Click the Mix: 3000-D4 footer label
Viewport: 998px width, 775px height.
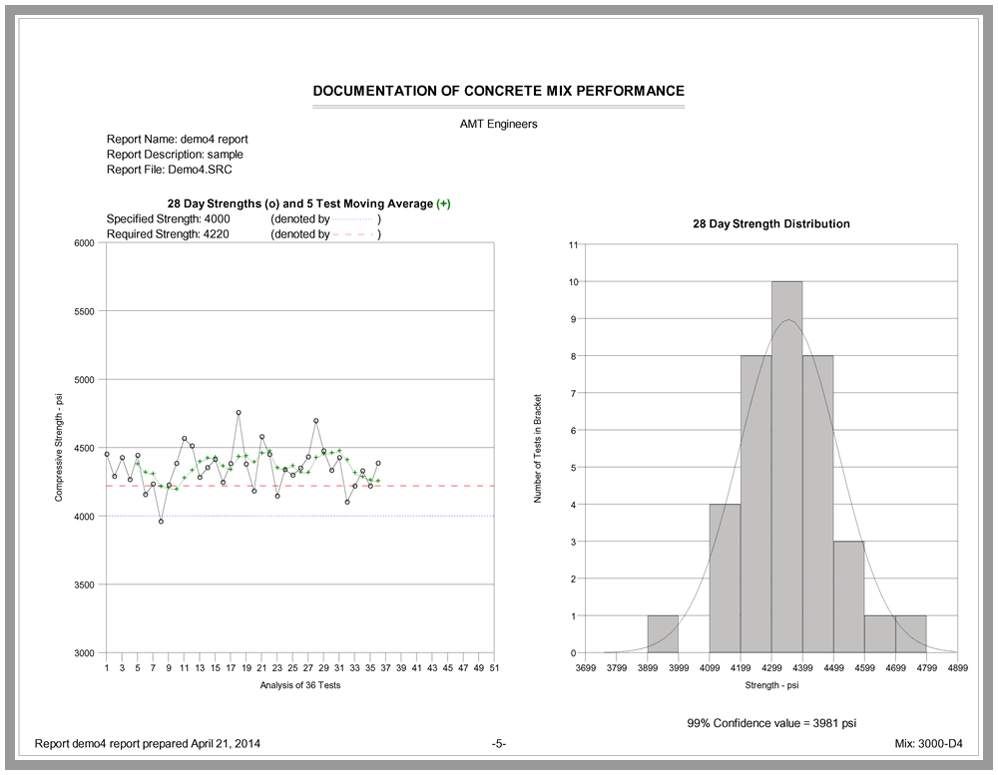929,744
